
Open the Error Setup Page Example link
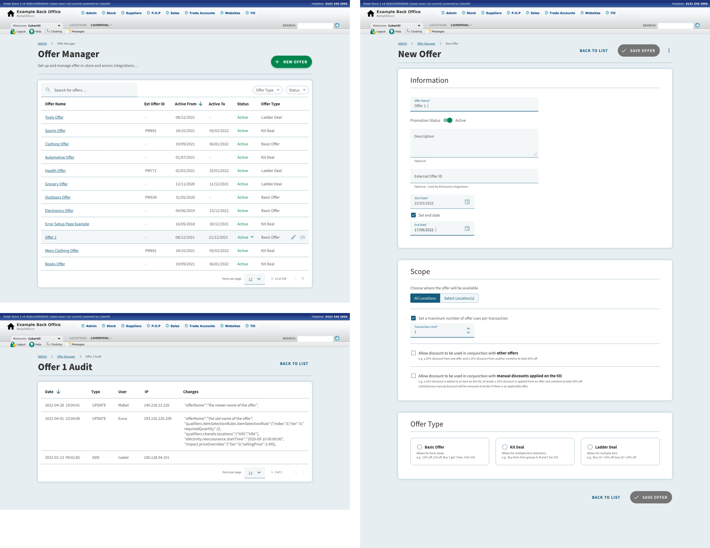[x=67, y=224]
